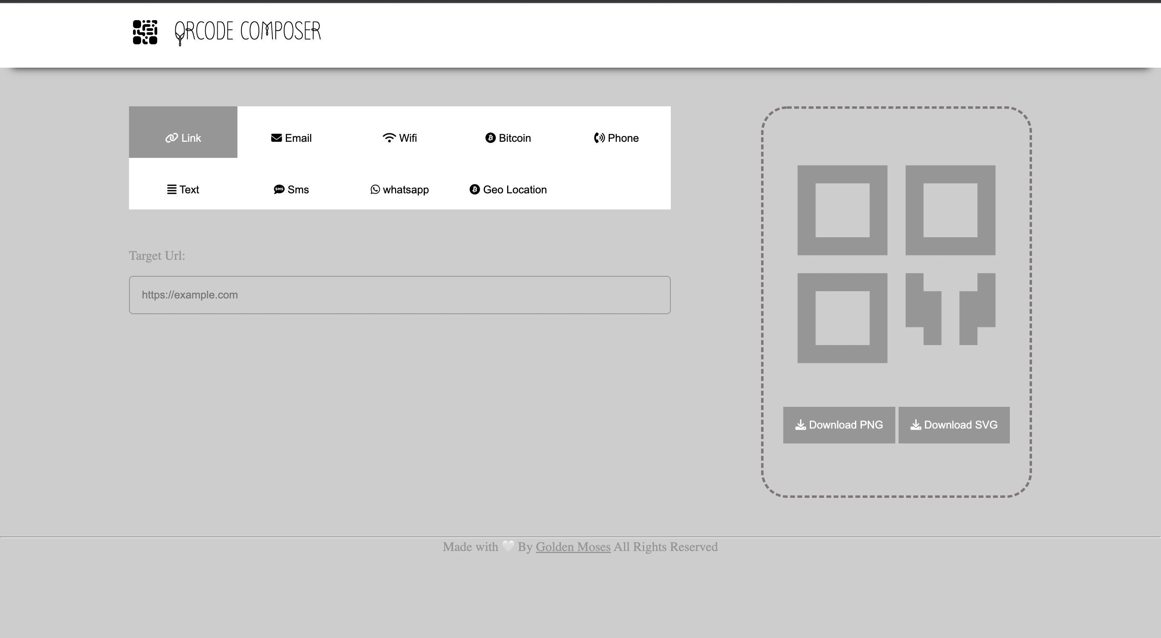Click the icon beside Geo Location
Viewport: 1161px width, 638px height.
[x=474, y=190]
